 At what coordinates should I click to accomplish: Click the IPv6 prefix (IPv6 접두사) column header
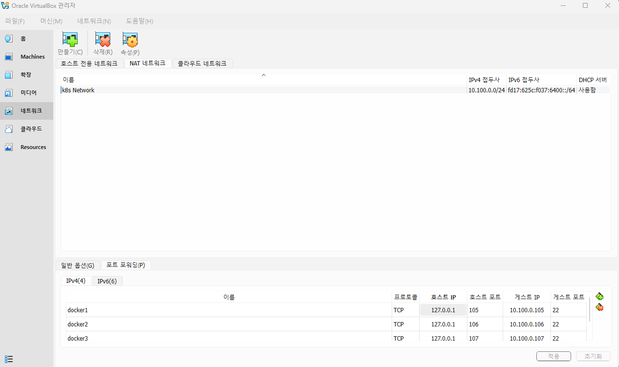[541, 80]
